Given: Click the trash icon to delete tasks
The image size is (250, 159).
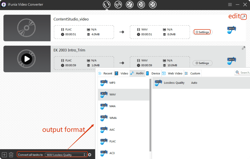Looking at the screenshot, I should coord(11,154).
